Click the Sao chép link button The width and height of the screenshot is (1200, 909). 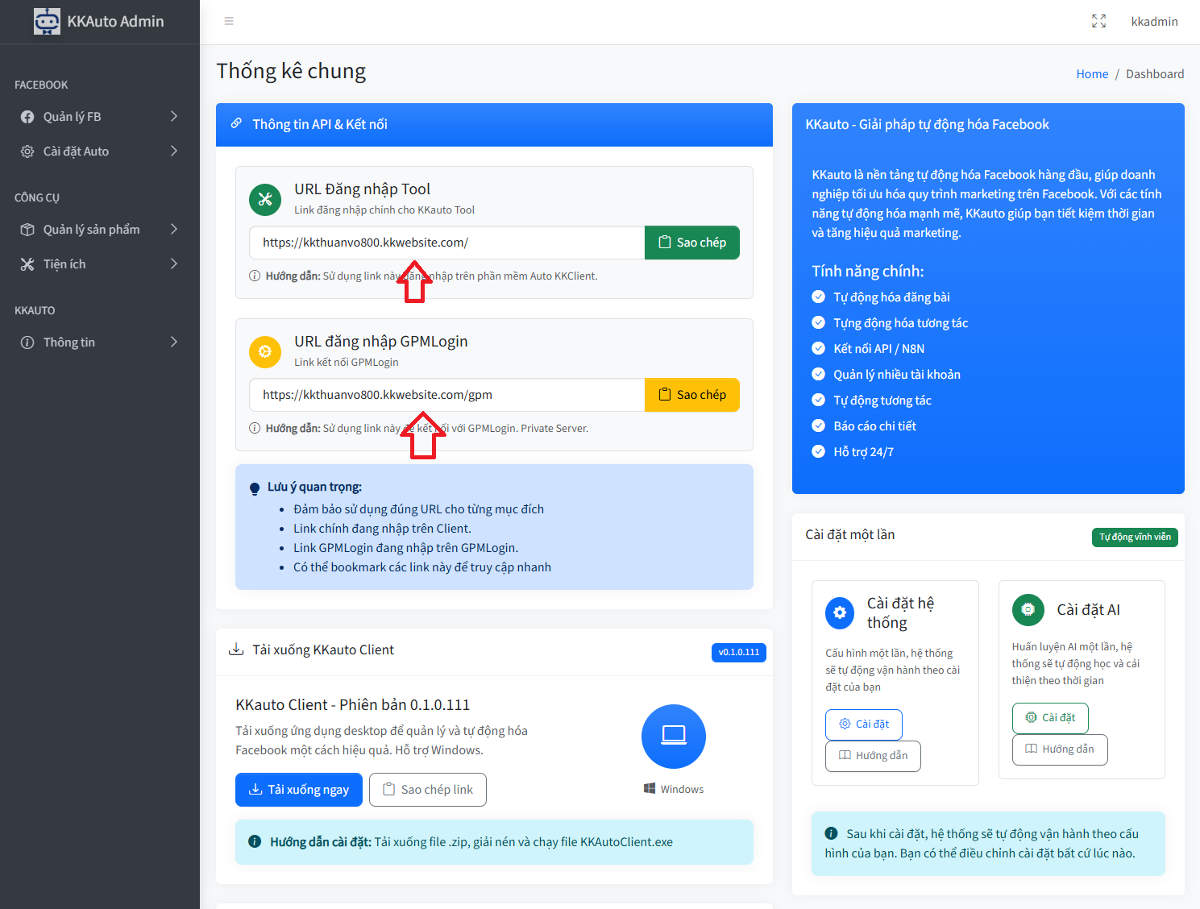[428, 790]
